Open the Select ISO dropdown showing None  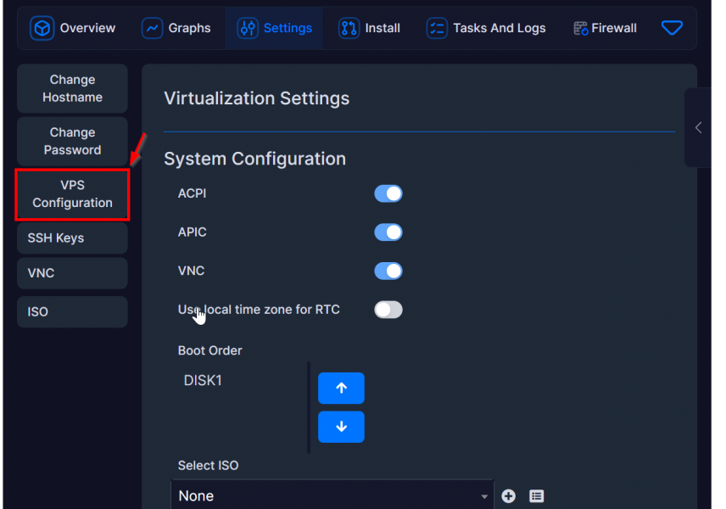coord(332,495)
